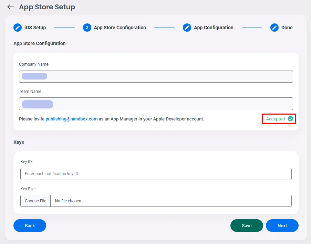The image size is (311, 244).
Task: Click the App Configuration pencil icon
Action: pos(187,28)
